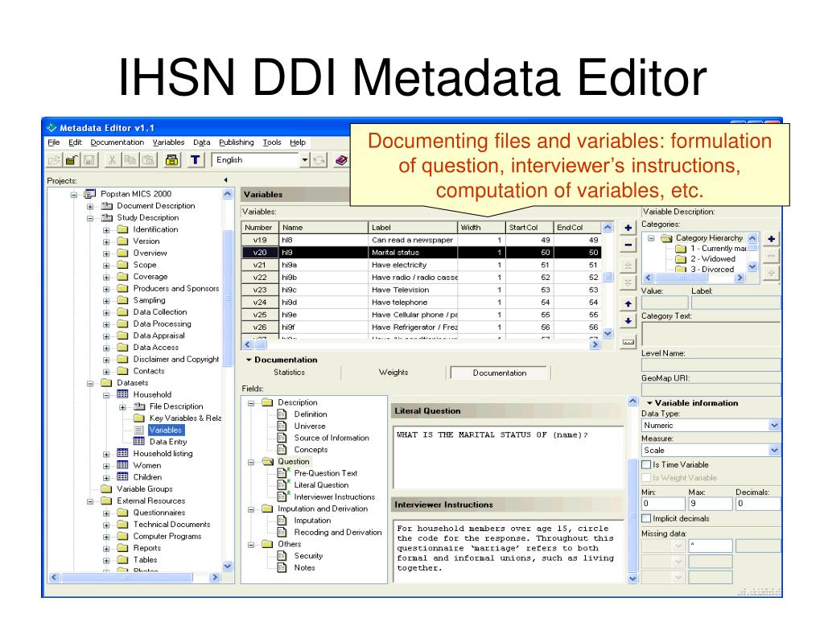Open the Data Type Numeric dropdown

coord(774,425)
